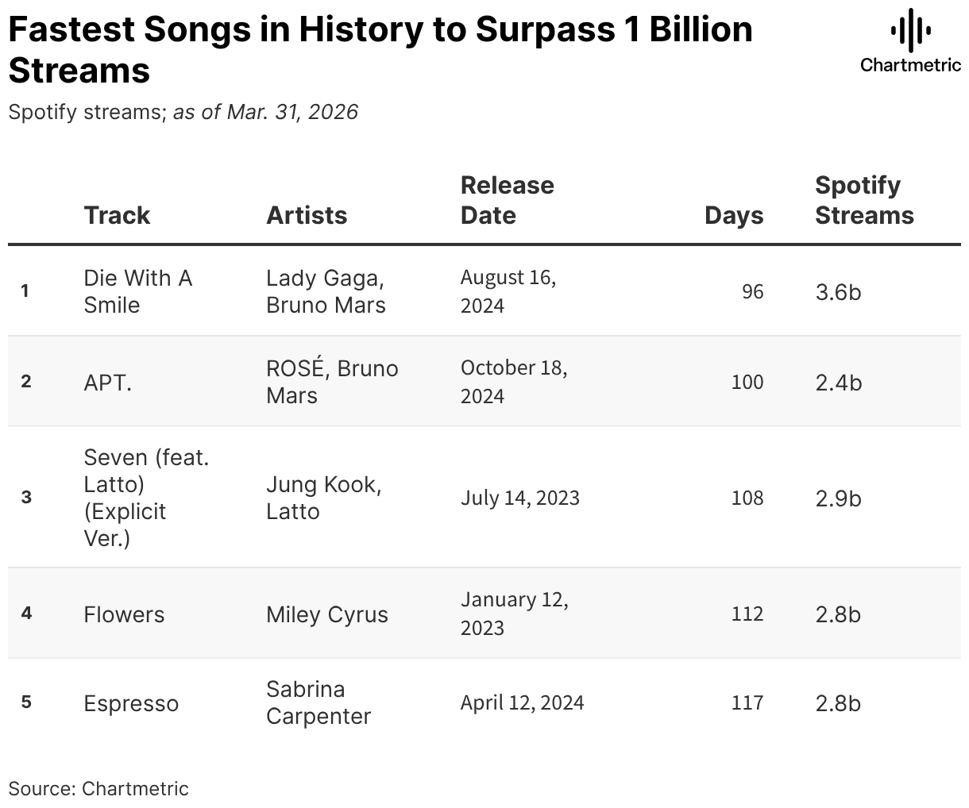Click the Flowers track name
Viewport: 969px width, 808px height.
point(124,614)
